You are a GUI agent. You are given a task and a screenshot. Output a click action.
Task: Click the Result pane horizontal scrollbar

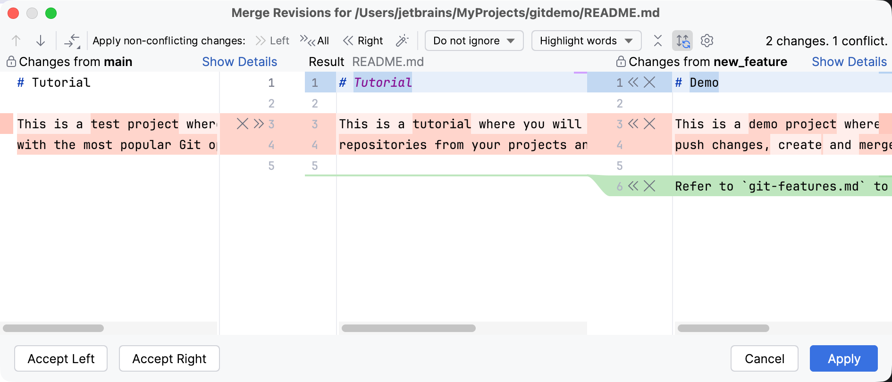(x=409, y=328)
